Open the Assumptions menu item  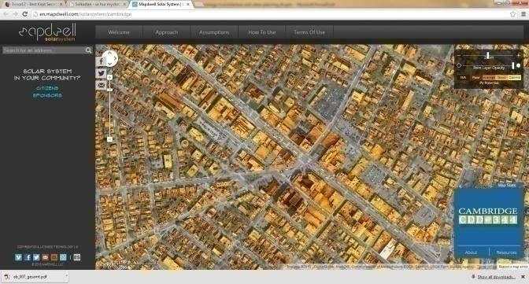coord(214,32)
